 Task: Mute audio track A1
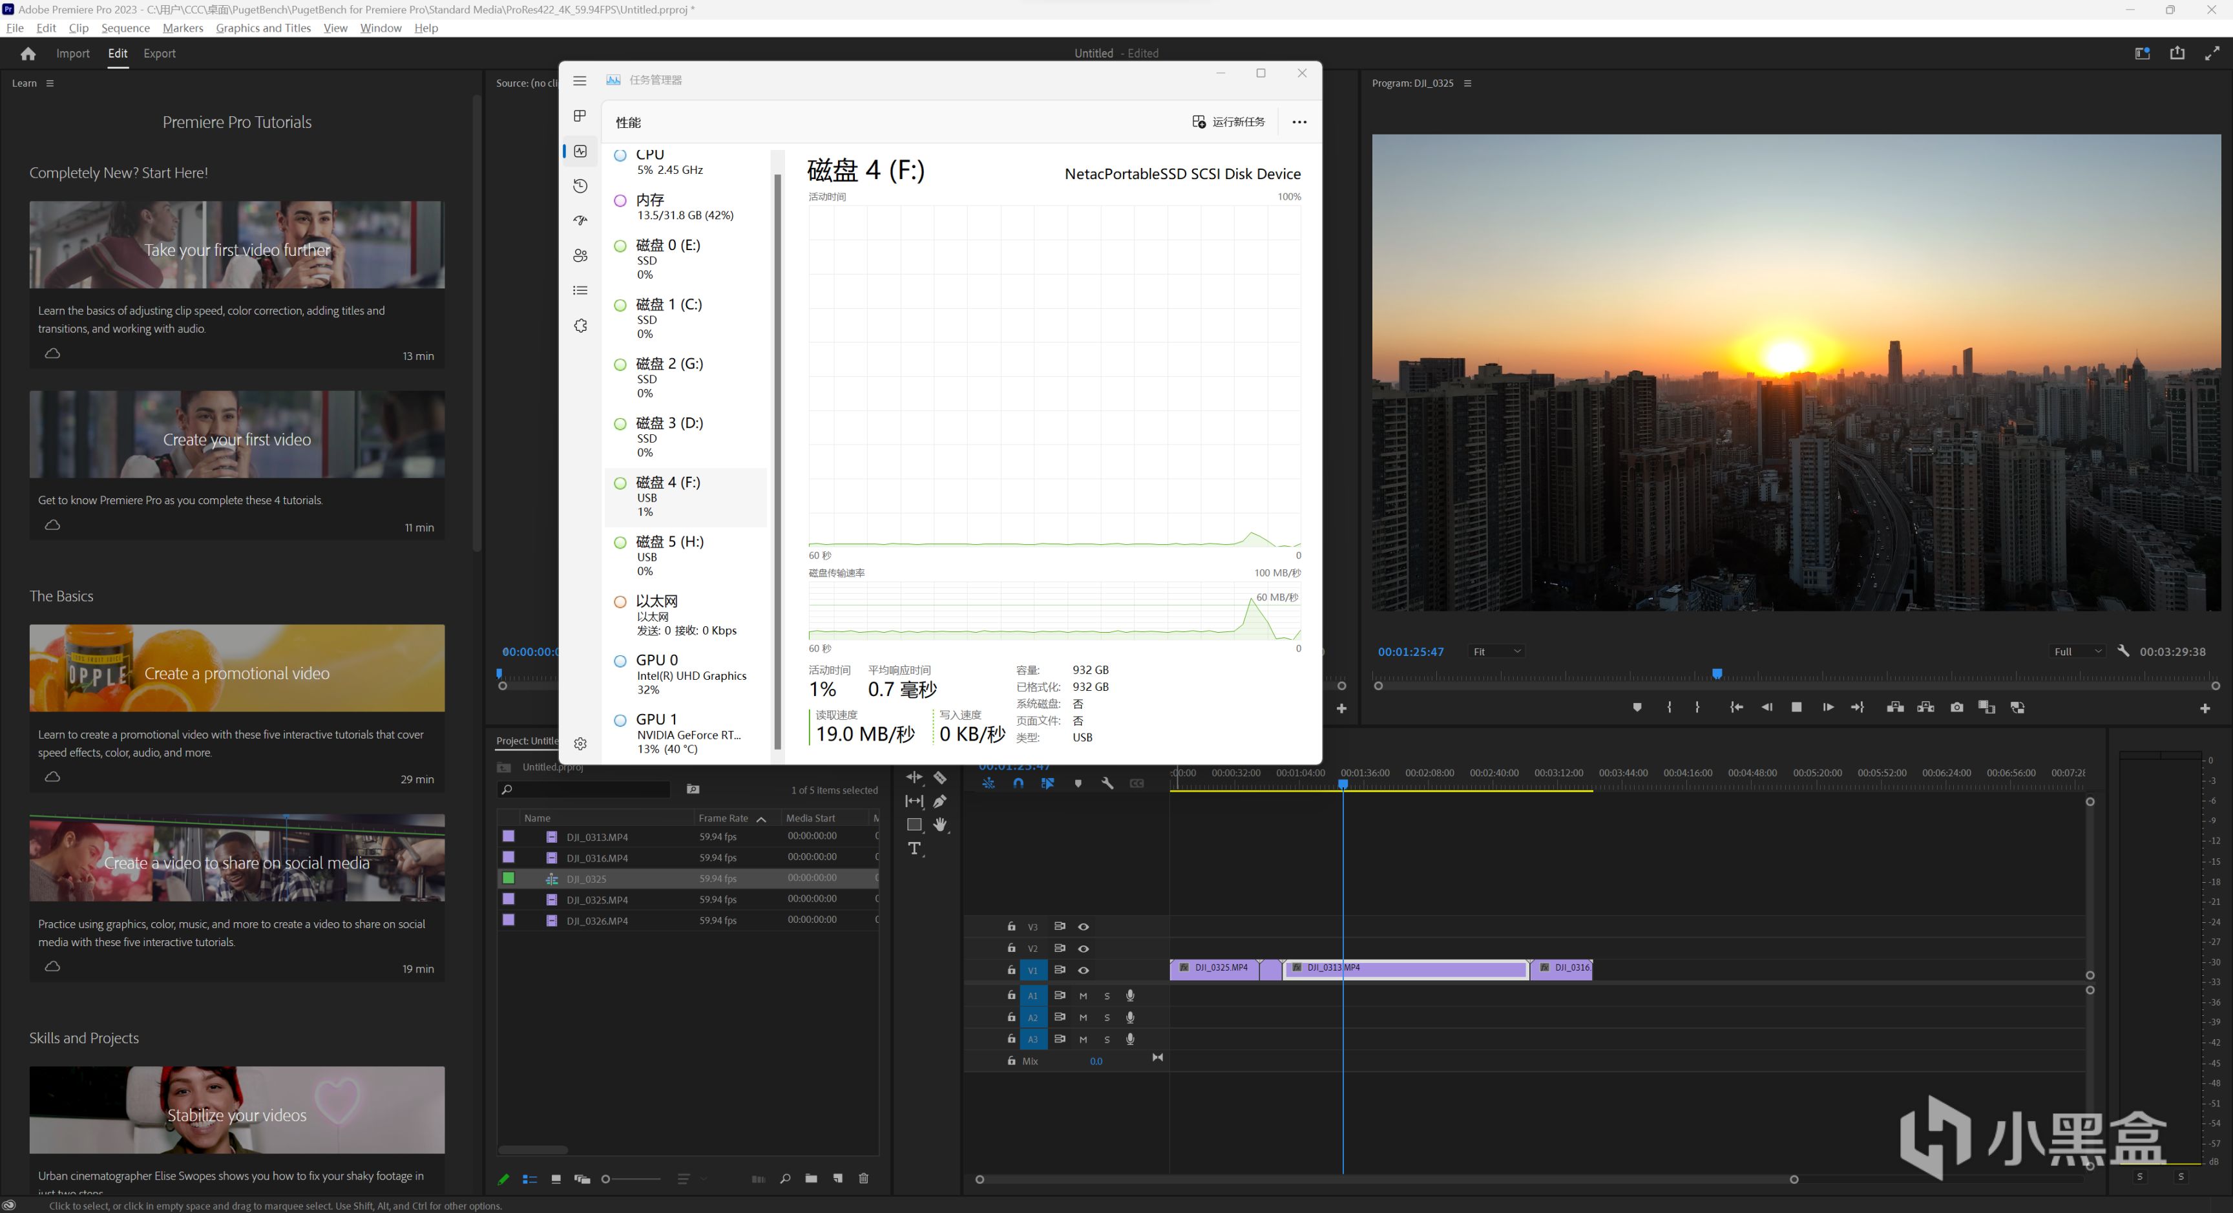(x=1083, y=995)
